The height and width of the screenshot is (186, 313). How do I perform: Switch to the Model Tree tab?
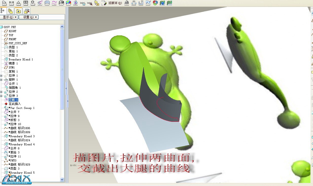point(3,11)
